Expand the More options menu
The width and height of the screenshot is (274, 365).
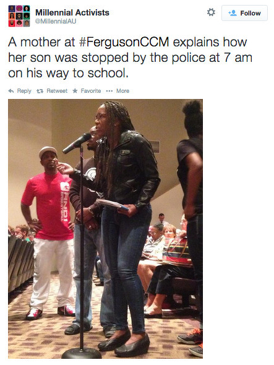coord(118,91)
